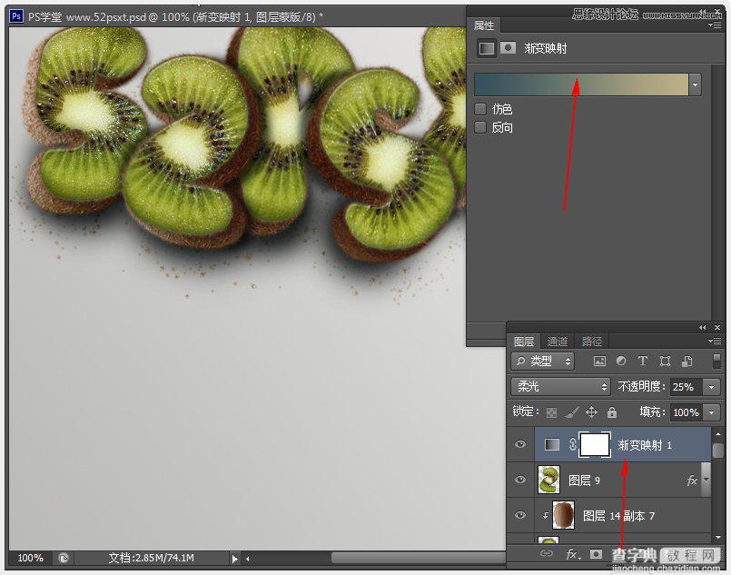Open the fx layer style button at bottom

[x=573, y=554]
